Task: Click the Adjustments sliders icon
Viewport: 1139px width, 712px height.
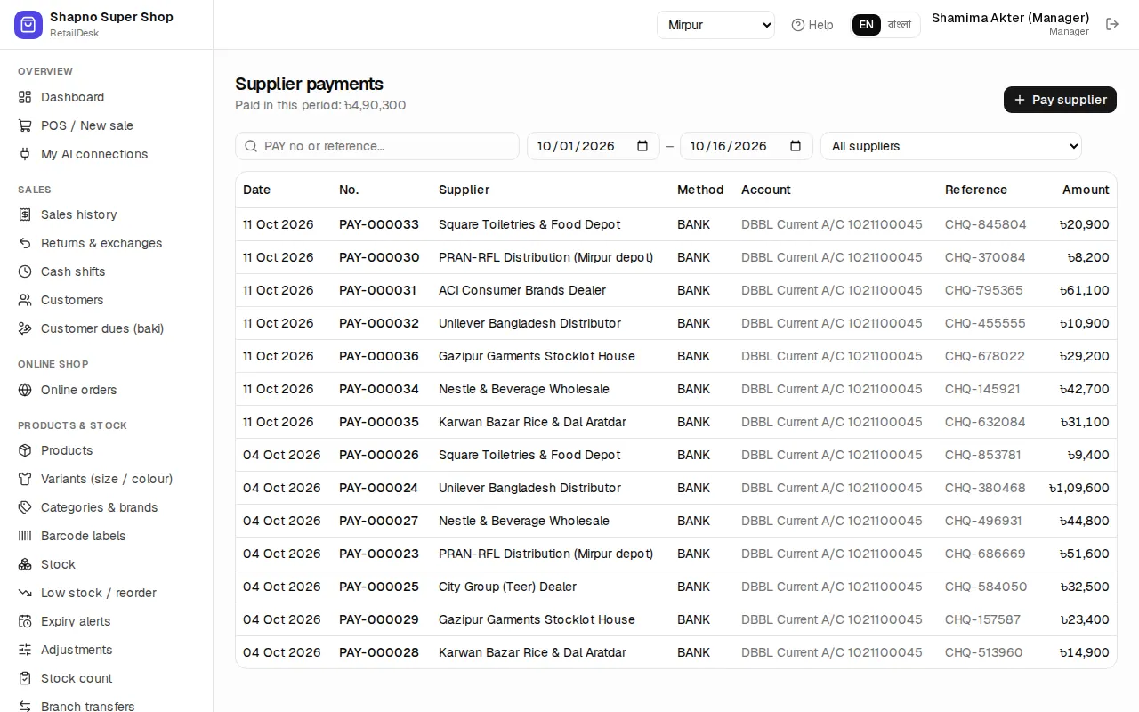Action: point(25,650)
